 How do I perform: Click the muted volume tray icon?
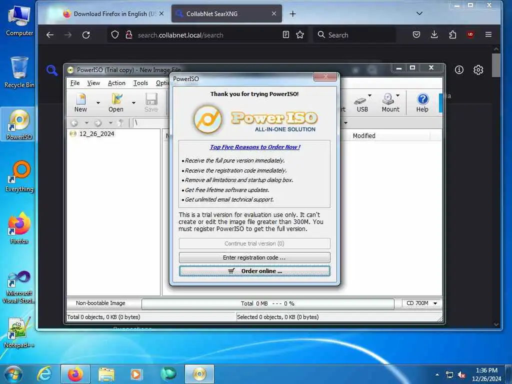(461, 375)
